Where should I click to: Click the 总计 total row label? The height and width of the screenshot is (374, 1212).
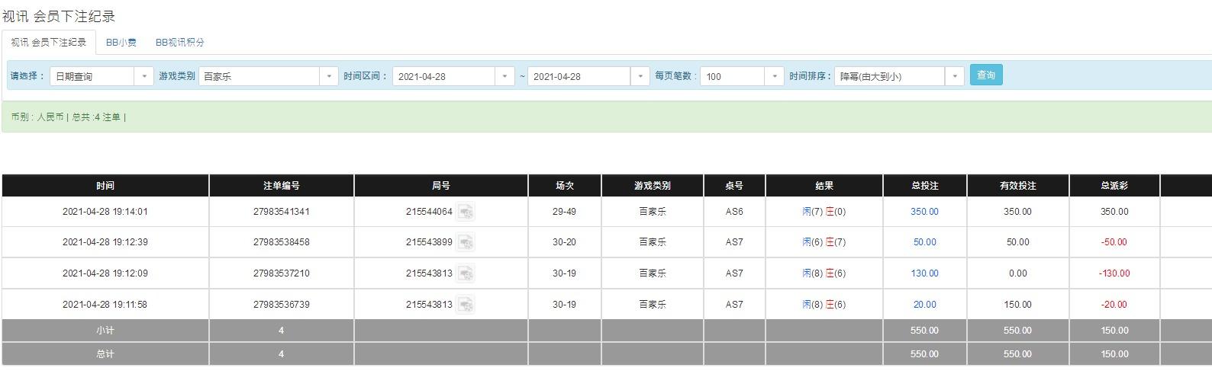tap(105, 354)
